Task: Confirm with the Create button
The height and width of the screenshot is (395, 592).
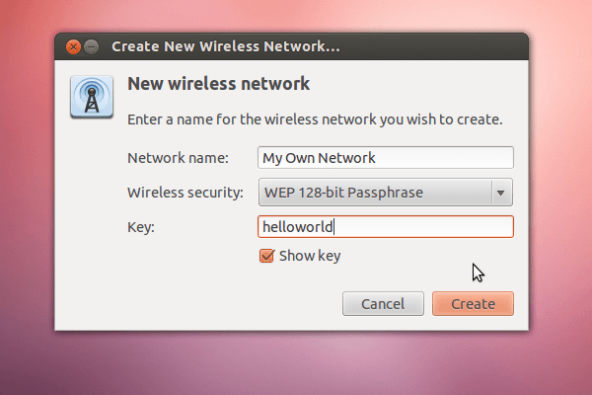Action: (473, 303)
